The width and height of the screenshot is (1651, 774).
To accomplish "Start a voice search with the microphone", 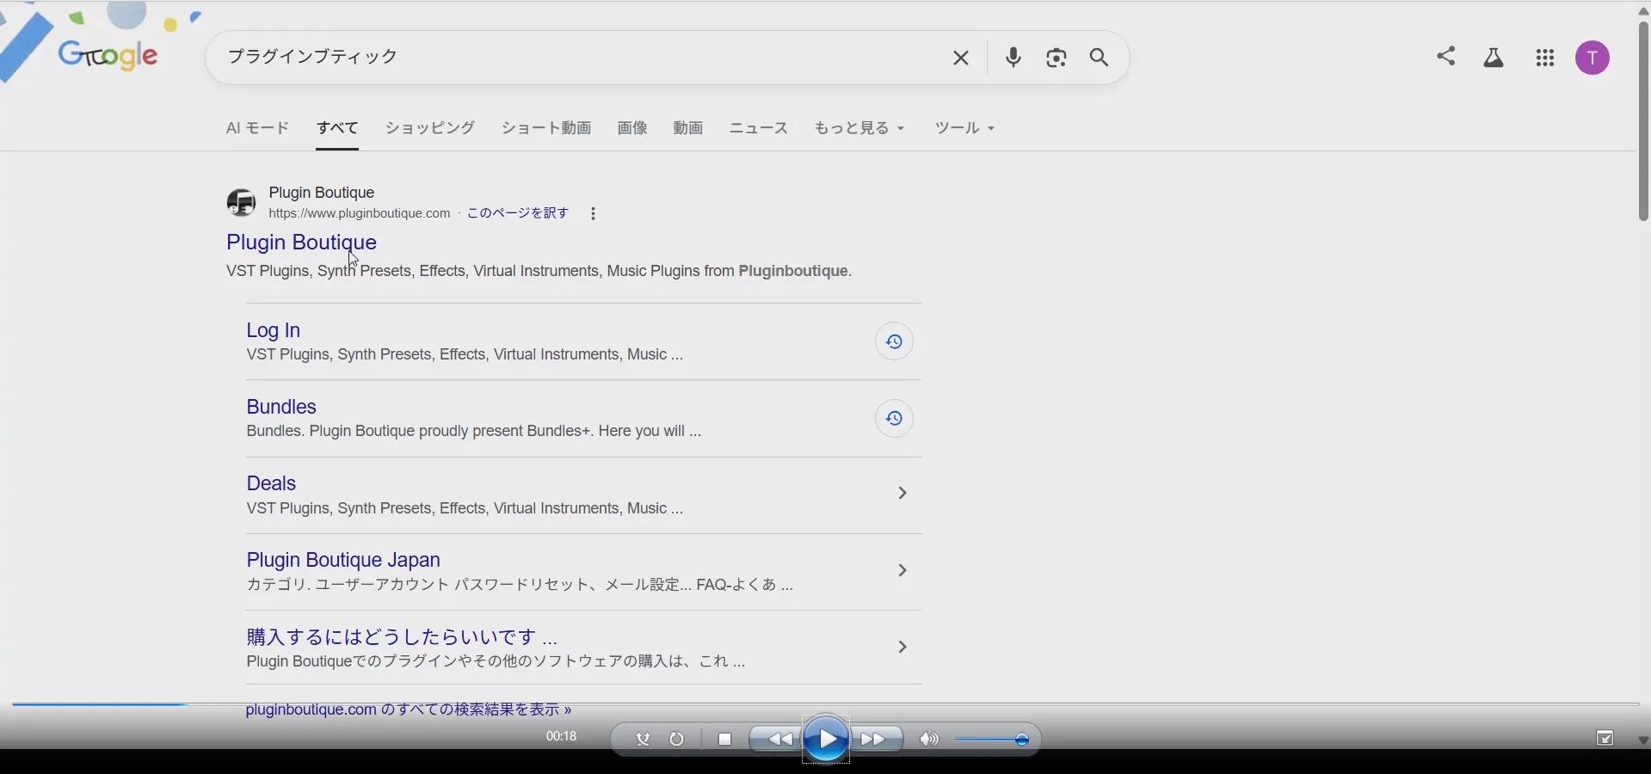I will point(1013,58).
